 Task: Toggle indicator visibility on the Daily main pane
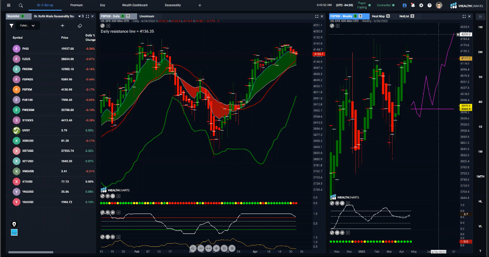(x=103, y=26)
